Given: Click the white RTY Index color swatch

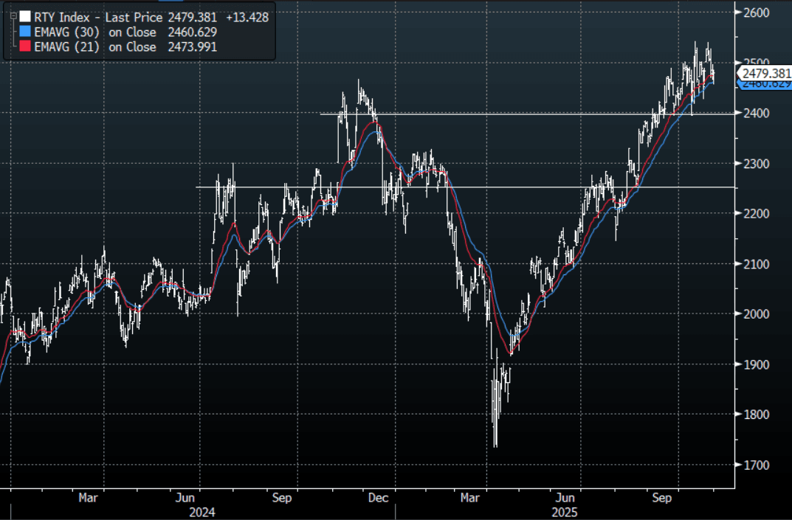Looking at the screenshot, I should [24, 16].
